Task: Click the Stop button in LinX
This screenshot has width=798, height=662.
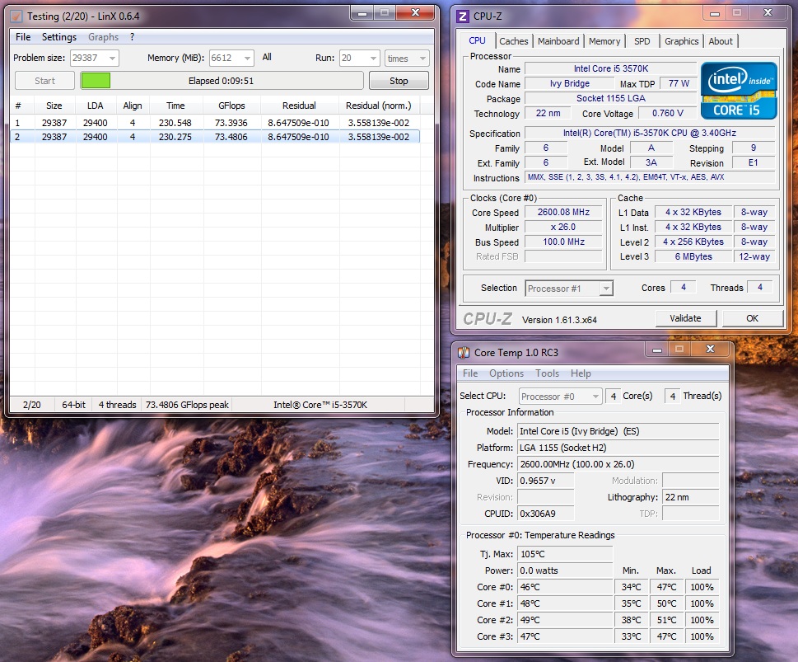Action: 399,81
